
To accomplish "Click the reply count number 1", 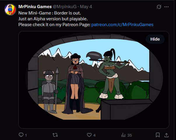I will (26, 135).
